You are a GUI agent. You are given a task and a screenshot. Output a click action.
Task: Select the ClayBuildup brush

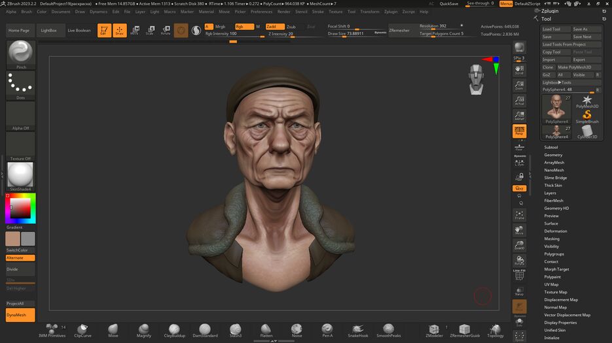point(175,331)
